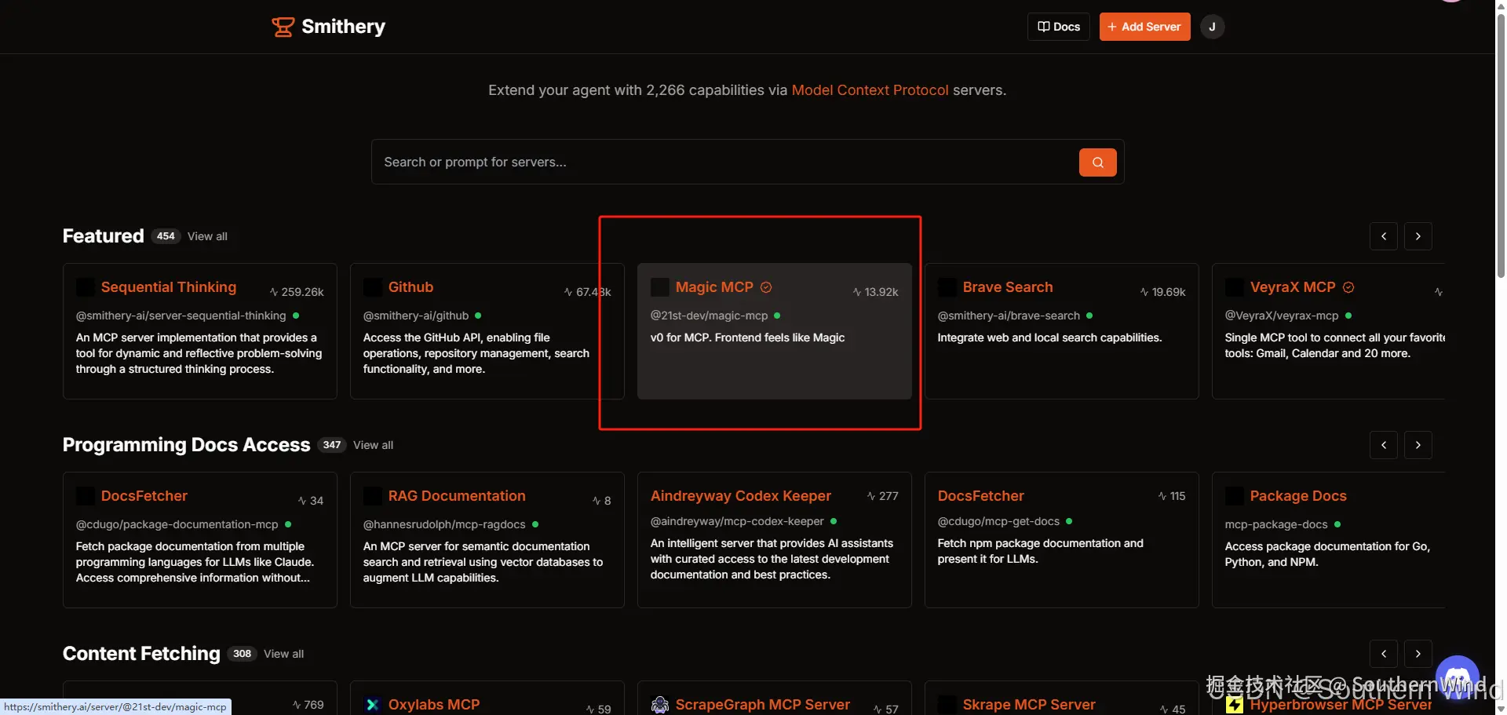
Task: Click the '19.69k' usage count on Brave Search
Action: [1169, 292]
